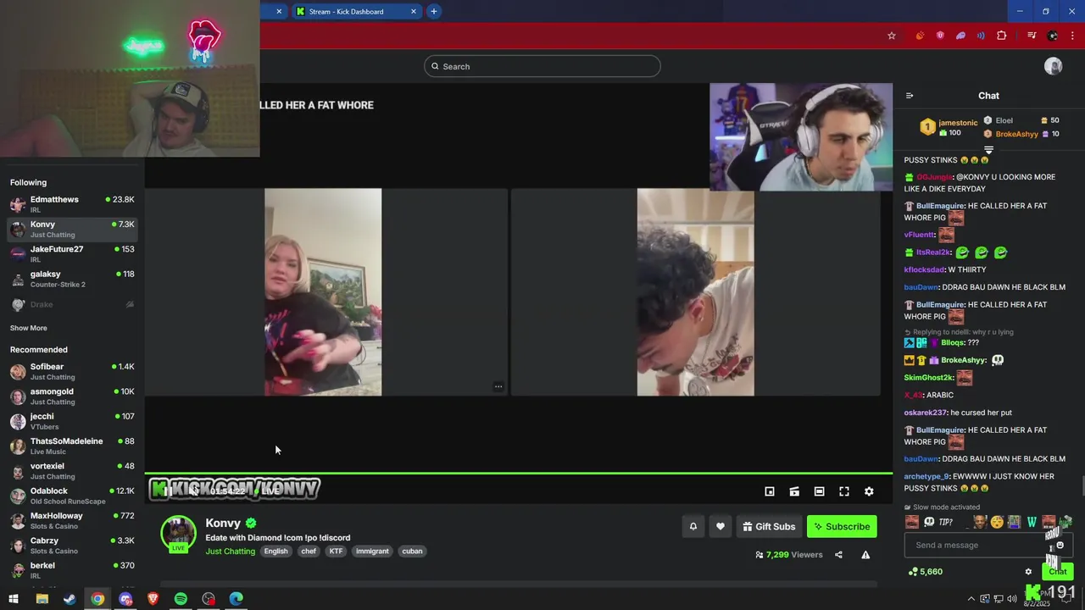Open the Chrome profile avatar
The height and width of the screenshot is (610, 1085).
[x=1053, y=36]
